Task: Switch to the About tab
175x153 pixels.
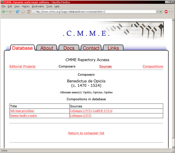Action: [x=47, y=48]
